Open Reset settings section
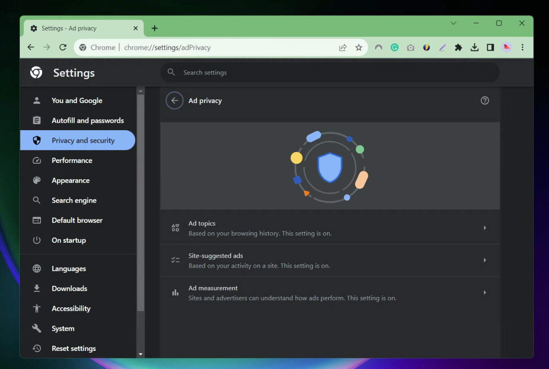 click(x=78, y=348)
